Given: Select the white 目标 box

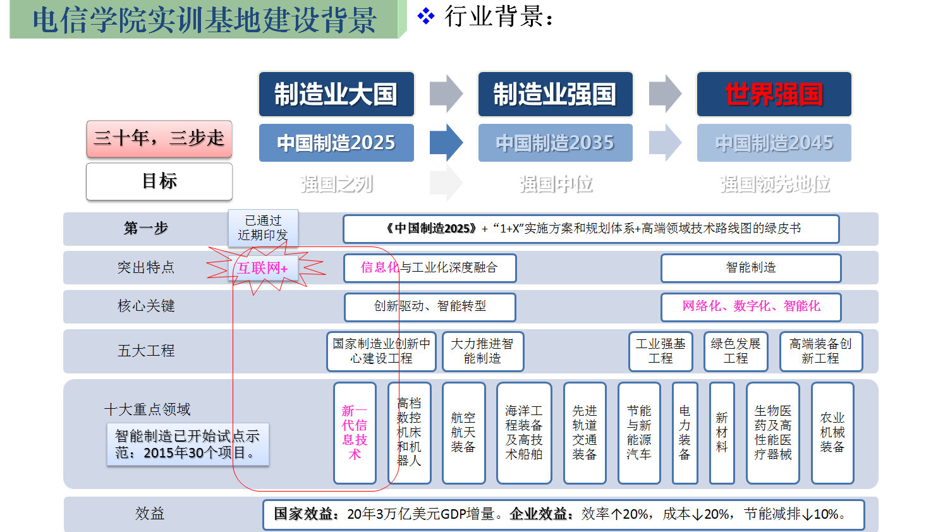Looking at the screenshot, I should point(159,181).
